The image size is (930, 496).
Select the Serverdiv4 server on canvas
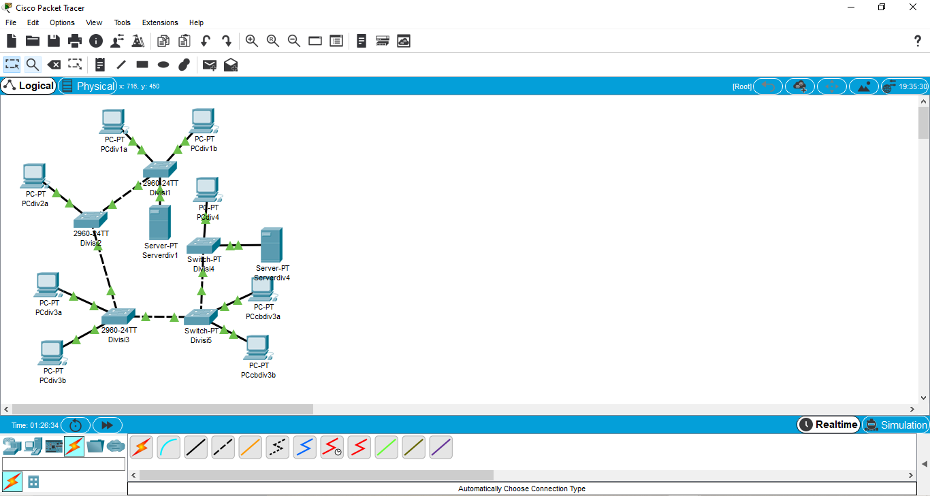(x=271, y=245)
